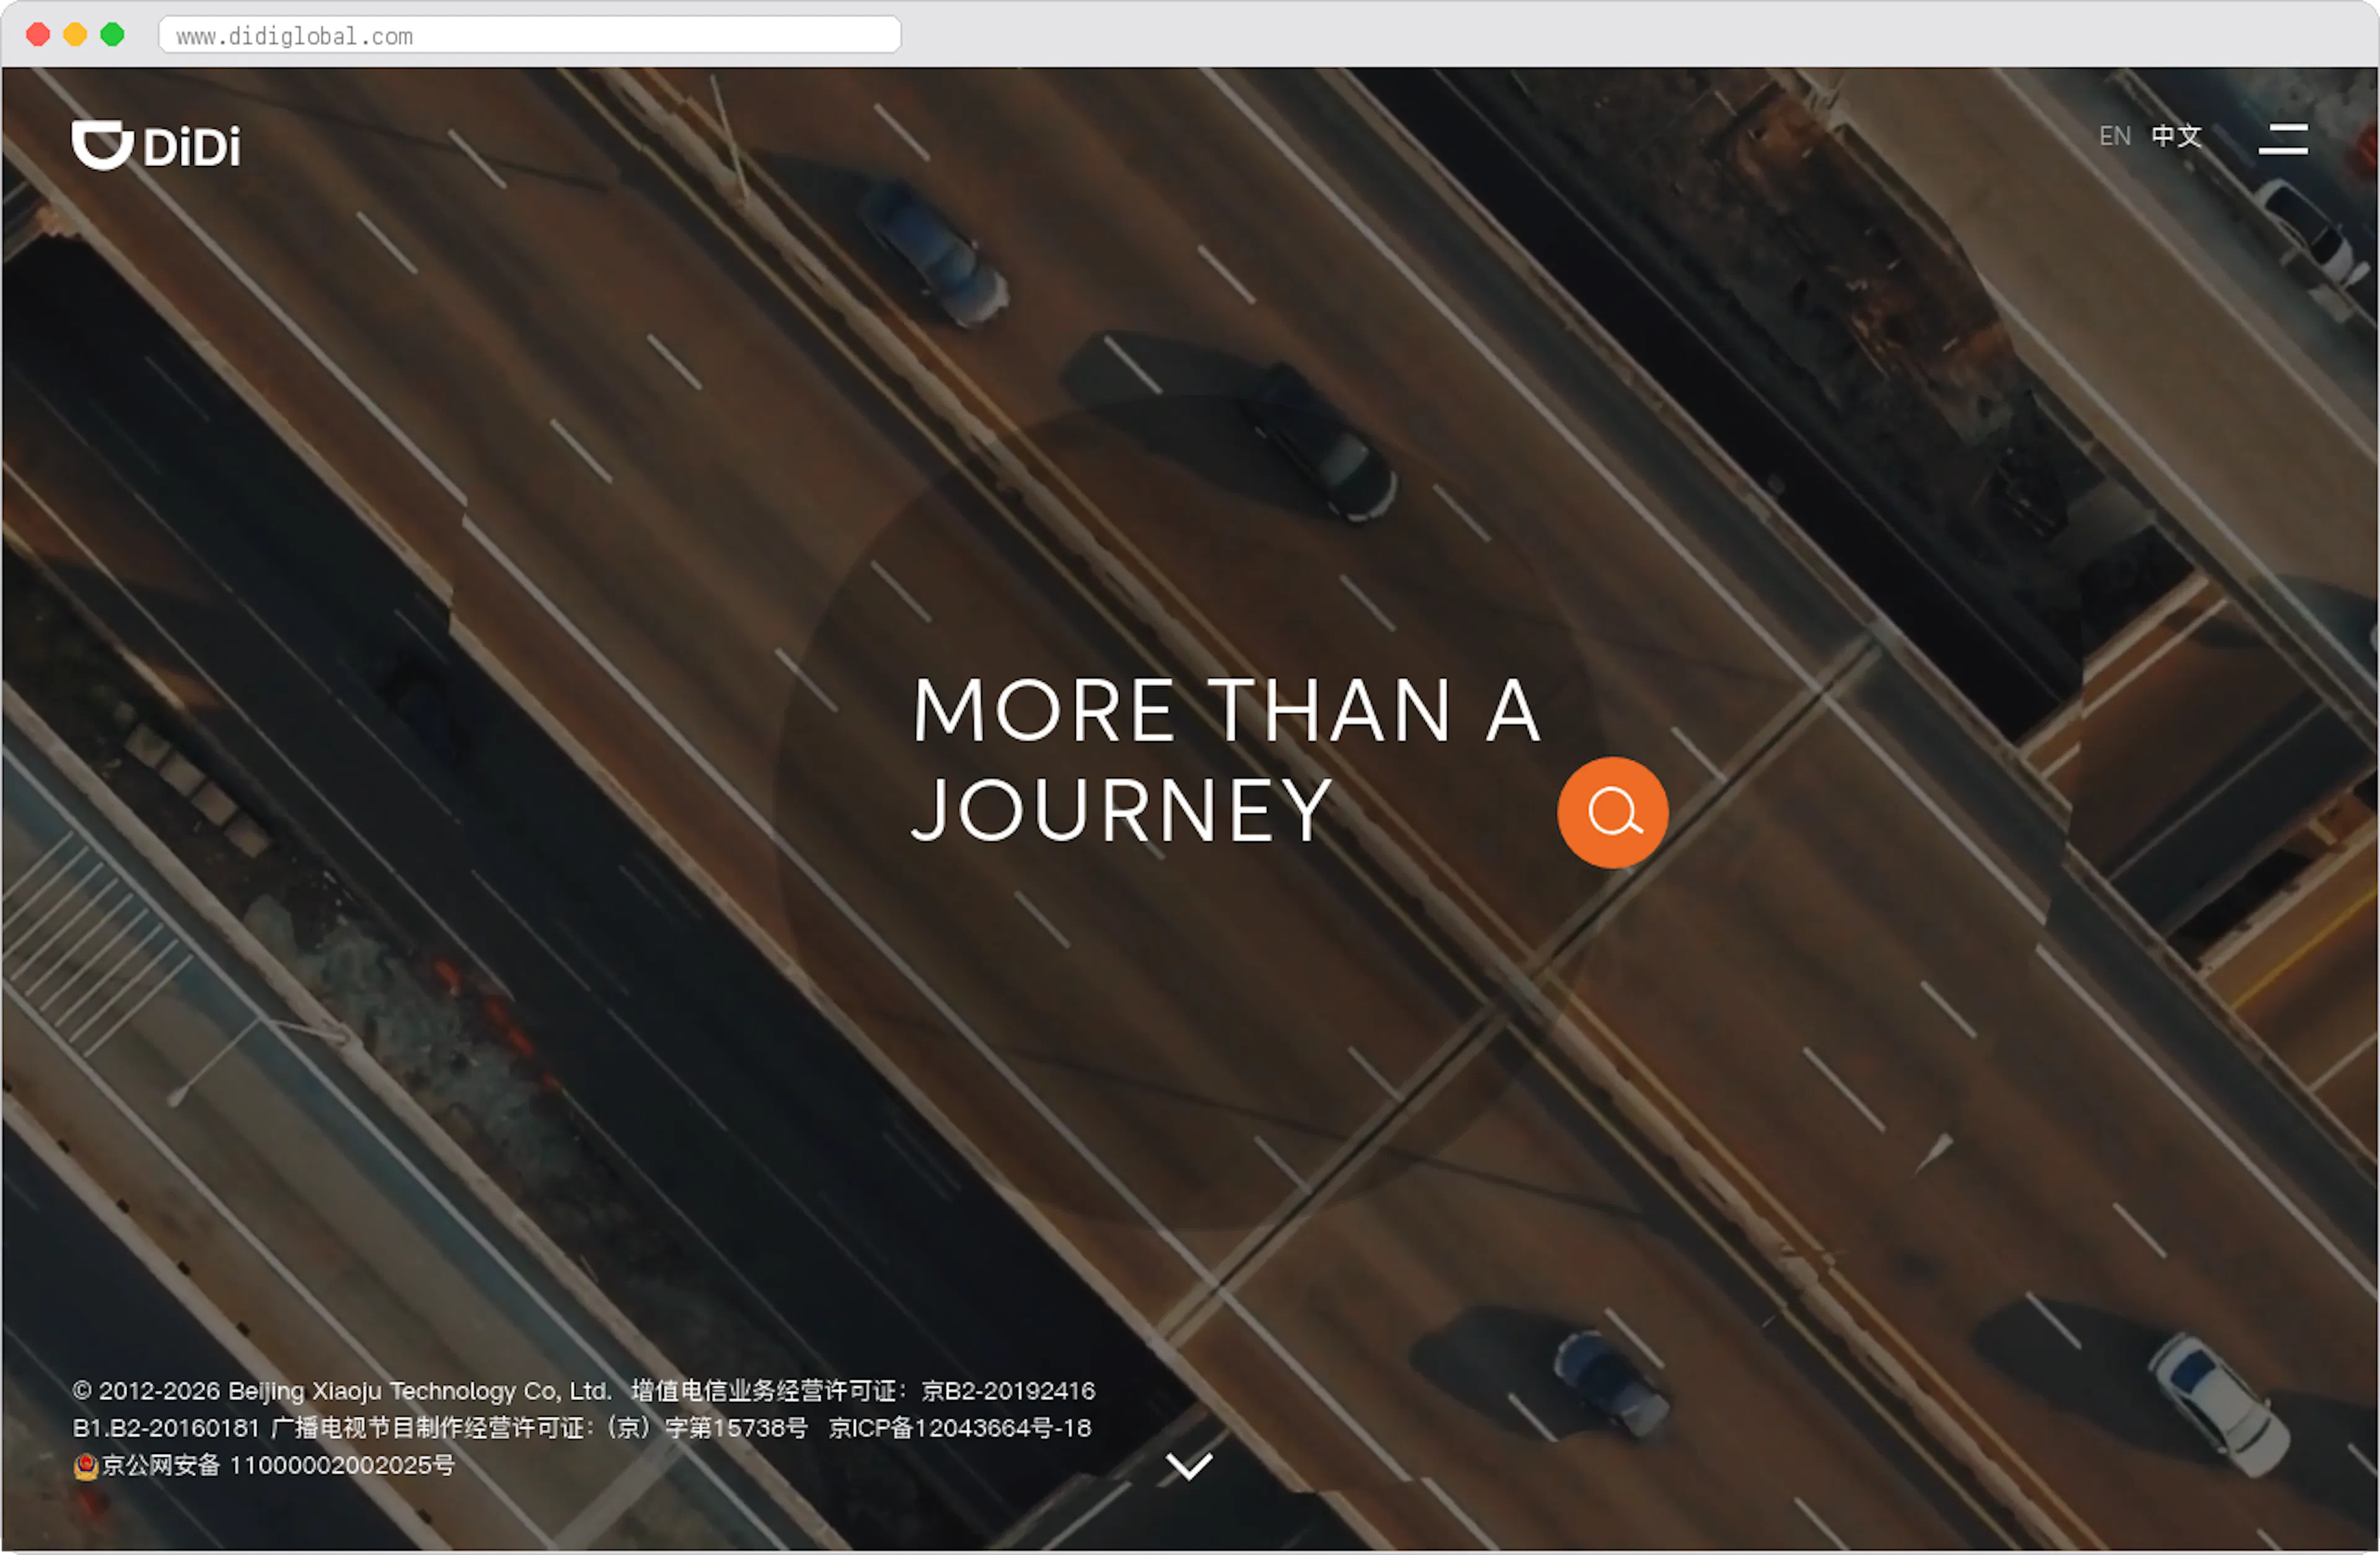Expand page content via the down chevron
2380x1555 pixels.
point(1190,1467)
